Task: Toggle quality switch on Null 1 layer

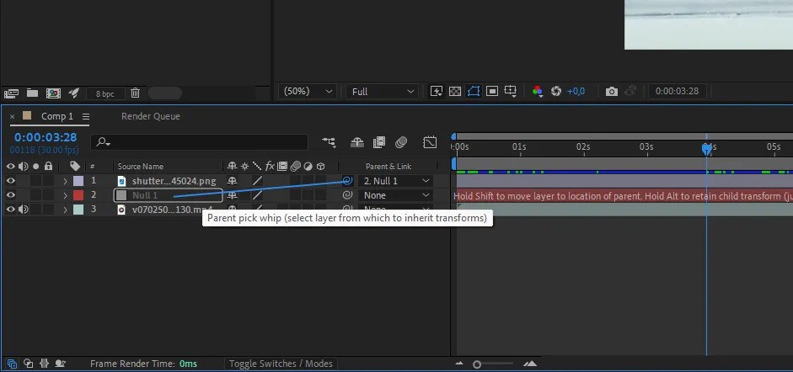Action: [x=257, y=194]
